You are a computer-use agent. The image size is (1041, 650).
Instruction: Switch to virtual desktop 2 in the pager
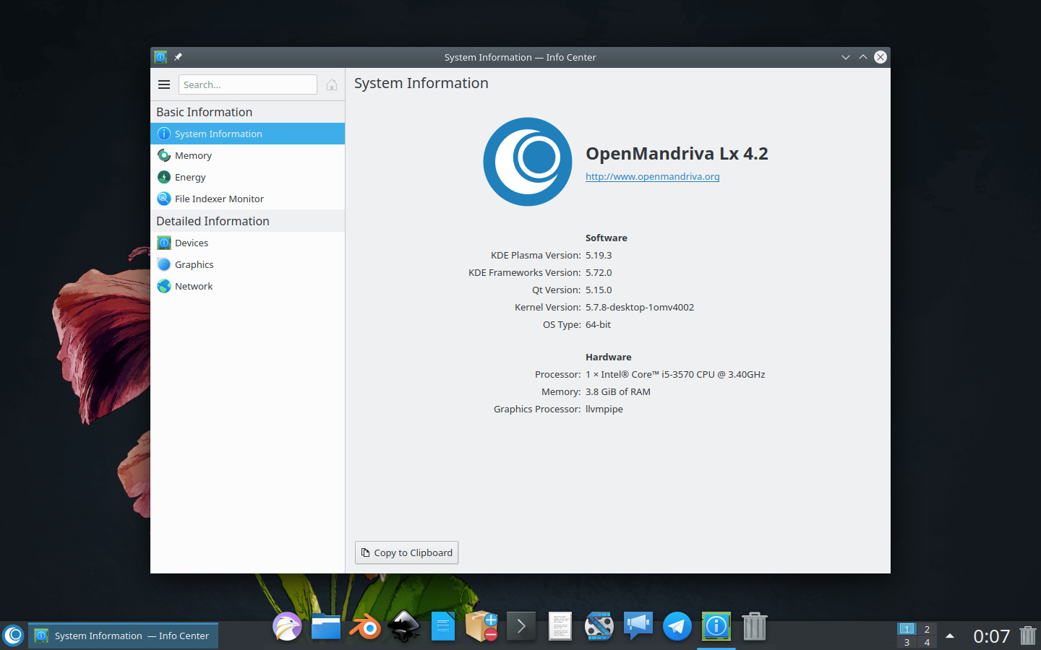click(927, 629)
